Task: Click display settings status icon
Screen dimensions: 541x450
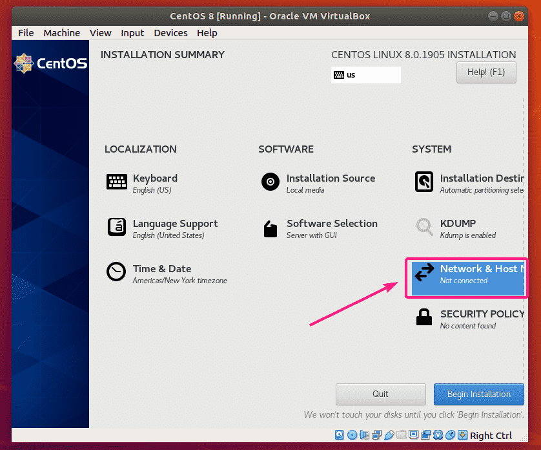Action: pyautogui.click(x=413, y=434)
